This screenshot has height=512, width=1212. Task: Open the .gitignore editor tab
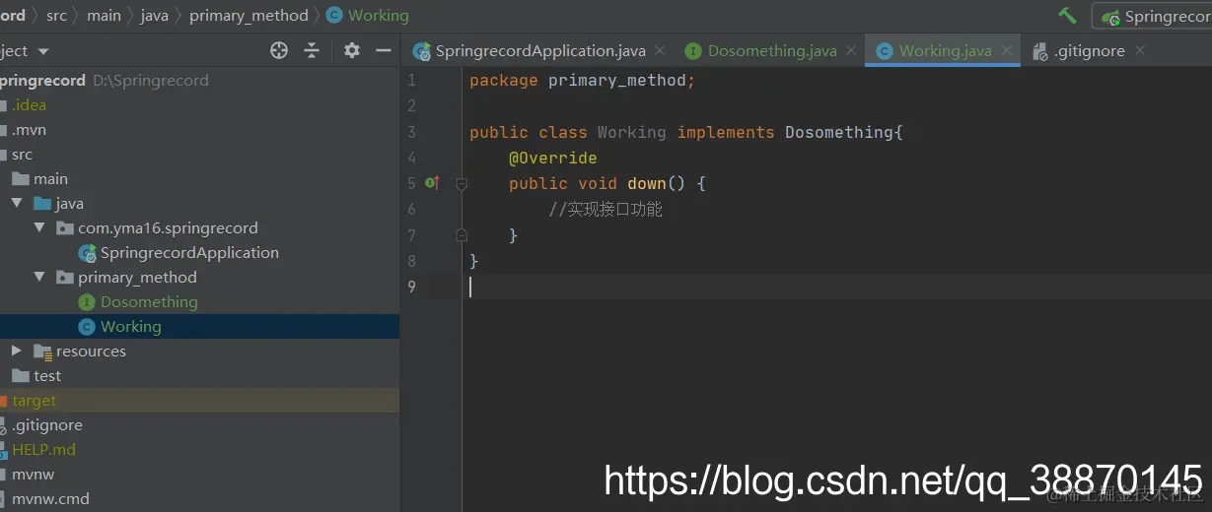coord(1089,51)
